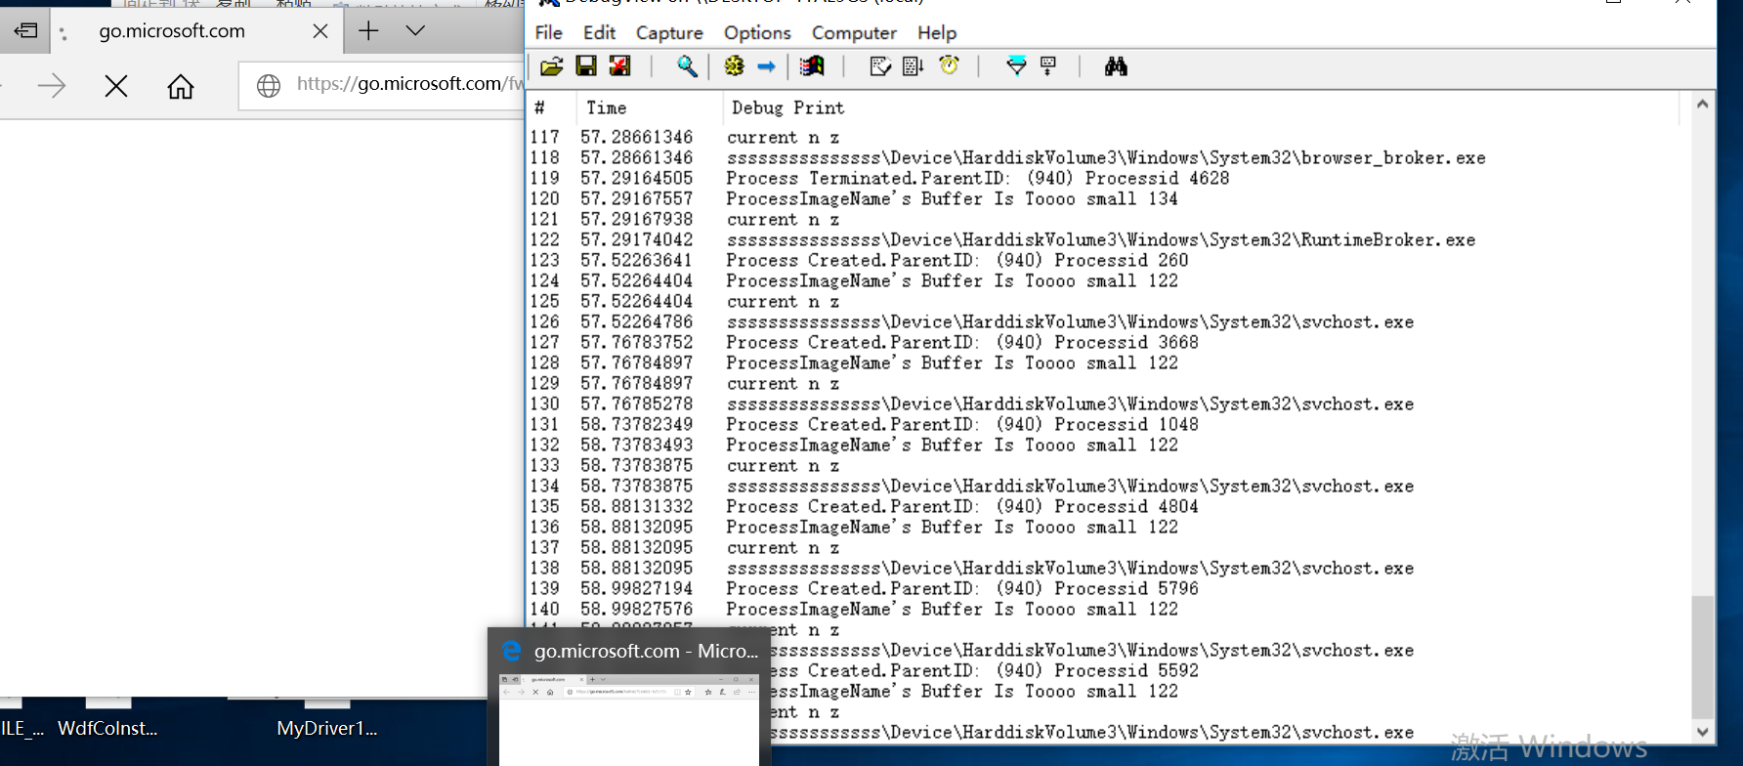
Task: Focus the Edge address bar URL
Action: click(x=410, y=84)
